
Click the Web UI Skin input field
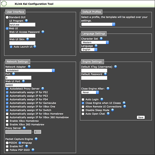click(22, 43)
